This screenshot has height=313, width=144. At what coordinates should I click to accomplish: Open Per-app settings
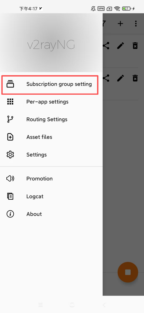click(x=51, y=102)
